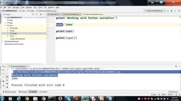Viewport: 181px width, 101px height.
Task: Run PythonVariableDemo1 with the toolbar play button
Action: tap(168, 11)
